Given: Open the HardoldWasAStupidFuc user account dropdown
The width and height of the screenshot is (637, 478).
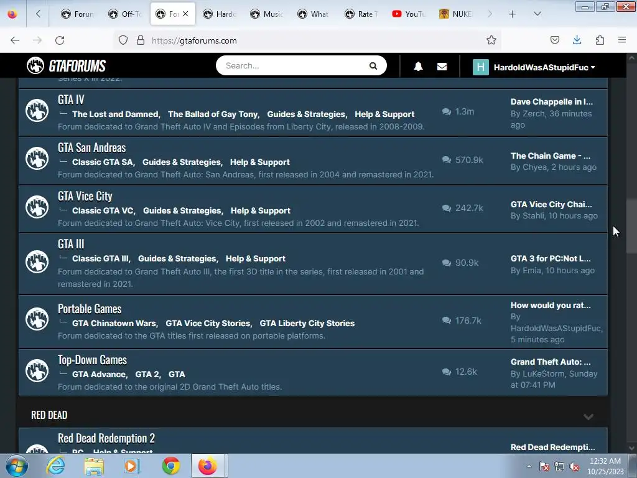Looking at the screenshot, I should (x=534, y=67).
